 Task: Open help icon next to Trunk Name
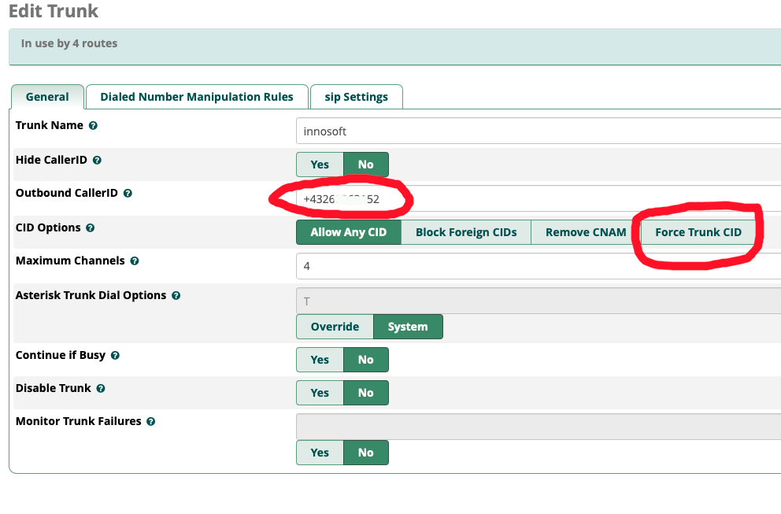click(93, 125)
